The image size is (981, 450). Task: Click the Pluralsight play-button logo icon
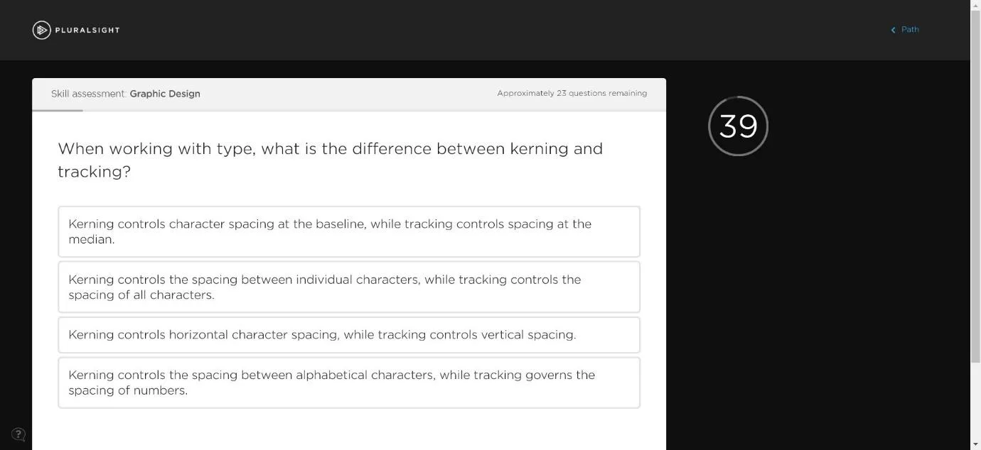[x=41, y=30]
